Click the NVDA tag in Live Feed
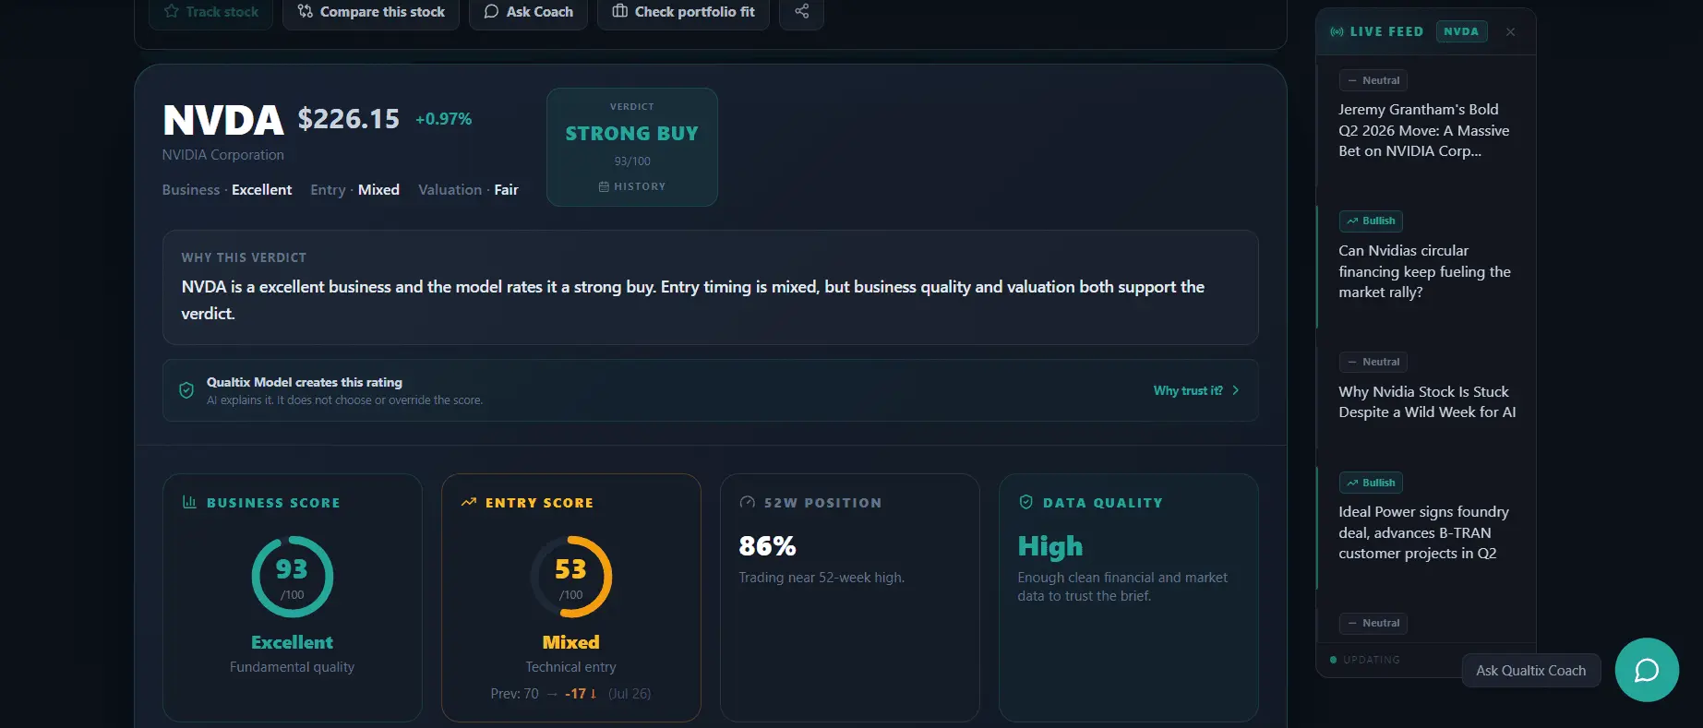The width and height of the screenshot is (1703, 728). coord(1461,31)
